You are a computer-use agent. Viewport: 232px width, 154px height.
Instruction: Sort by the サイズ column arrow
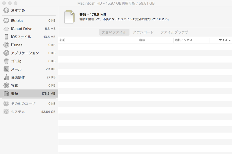pos(230,40)
